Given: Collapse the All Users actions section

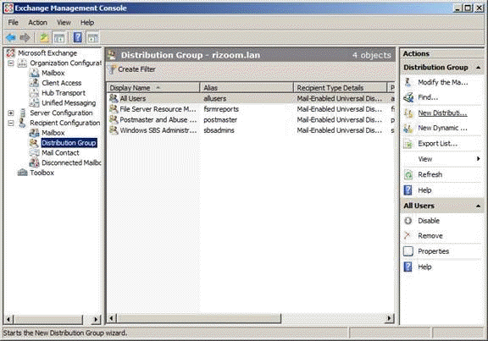Looking at the screenshot, I should tap(478, 206).
